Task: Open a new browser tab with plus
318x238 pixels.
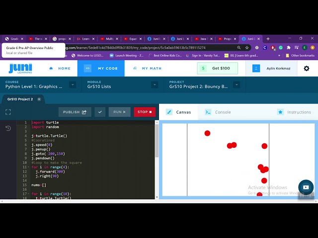Action: coord(268,39)
